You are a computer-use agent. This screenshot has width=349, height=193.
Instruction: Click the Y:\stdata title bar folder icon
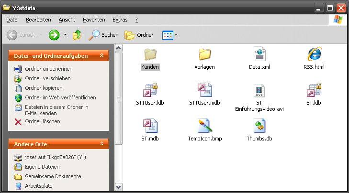click(x=6, y=8)
